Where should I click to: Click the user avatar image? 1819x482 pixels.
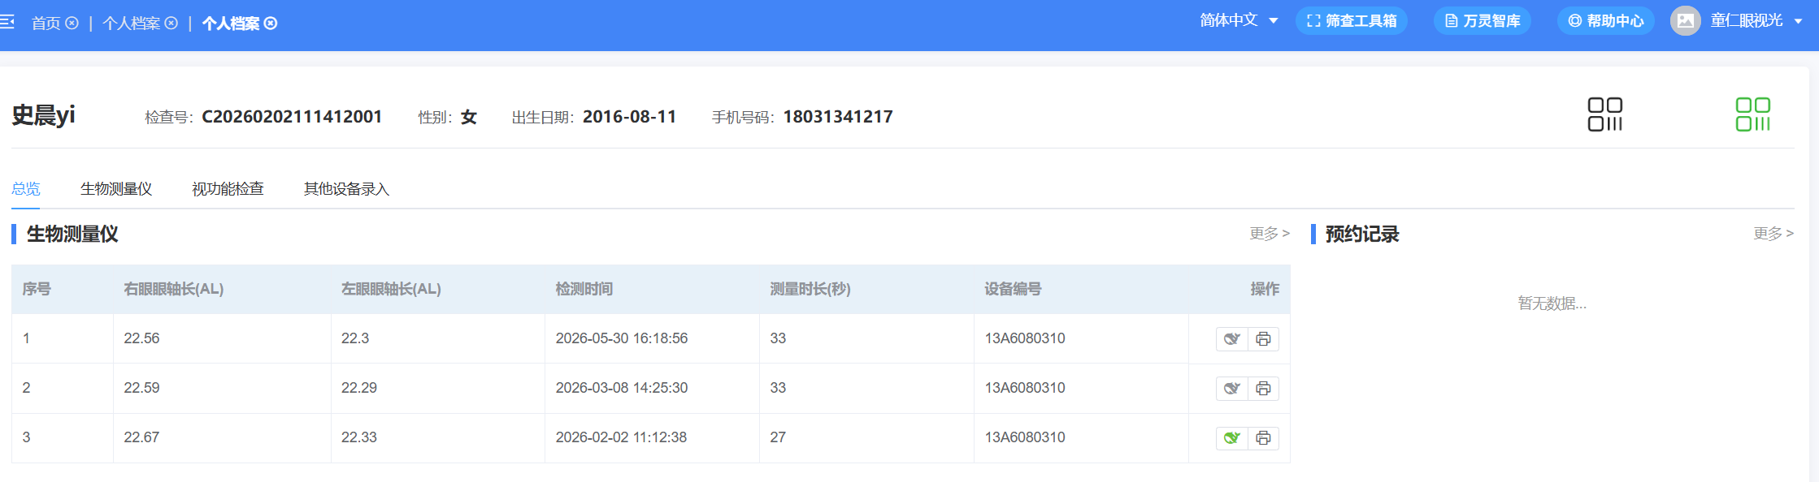coord(1686,20)
